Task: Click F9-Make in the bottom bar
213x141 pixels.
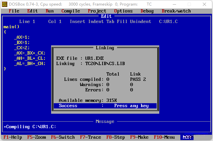Action: (x=139, y=137)
